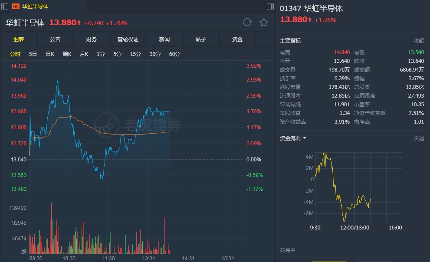This screenshot has width=430, height=262.
Task: Open the 资金 capital tab
Action: [x=237, y=39]
